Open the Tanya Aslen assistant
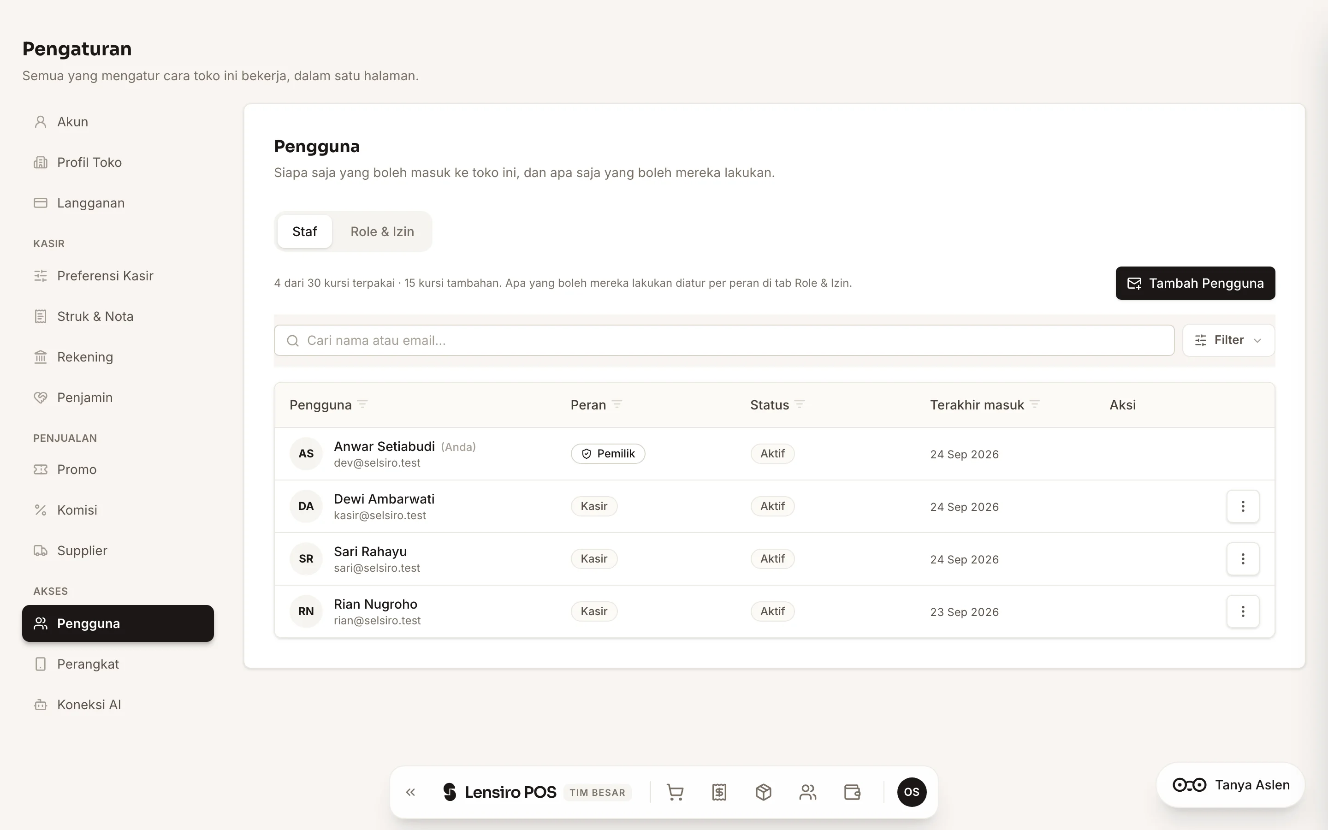 coord(1230,785)
